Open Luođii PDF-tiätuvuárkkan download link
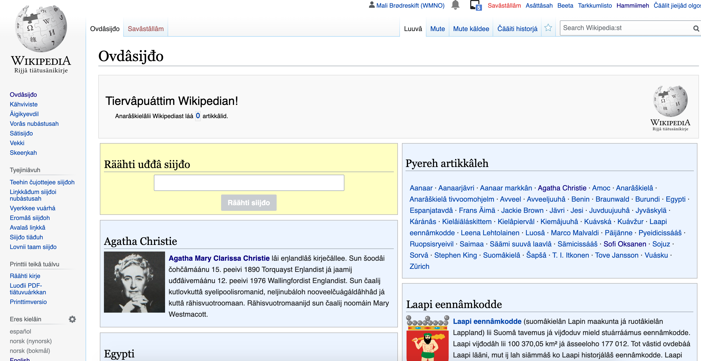Viewport: 701px width, 361px height. pos(28,289)
